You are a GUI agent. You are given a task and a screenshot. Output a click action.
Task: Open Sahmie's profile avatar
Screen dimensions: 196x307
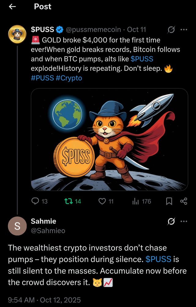(17, 226)
